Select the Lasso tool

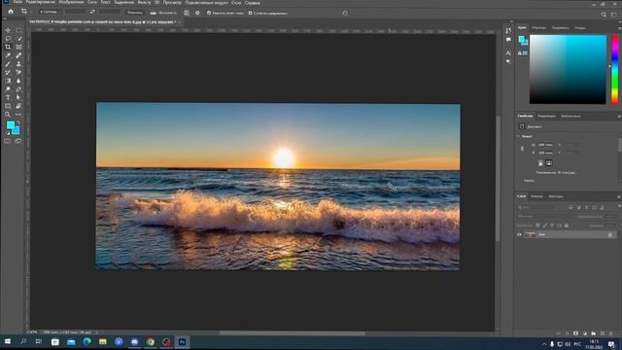pos(8,39)
